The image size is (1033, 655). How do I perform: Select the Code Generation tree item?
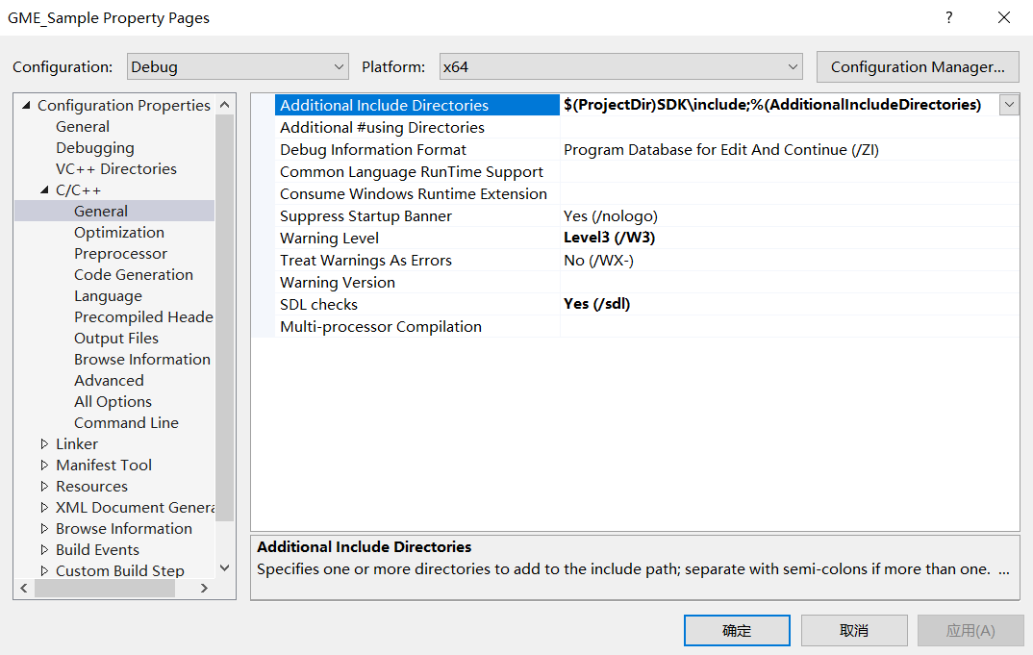[x=133, y=275]
